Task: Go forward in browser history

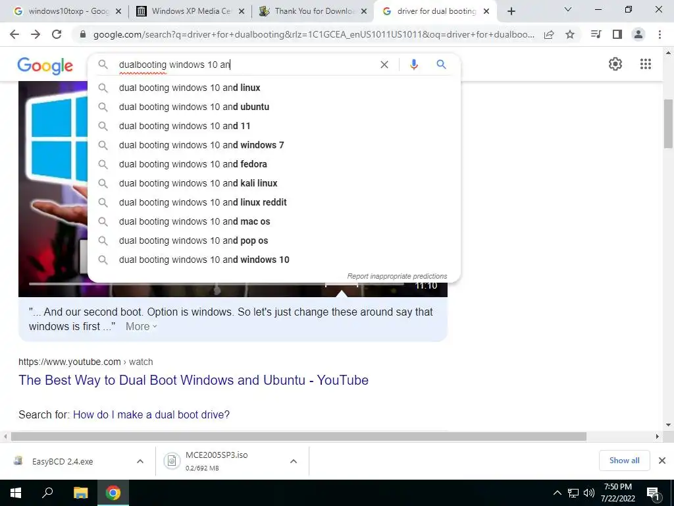Action: tap(36, 34)
